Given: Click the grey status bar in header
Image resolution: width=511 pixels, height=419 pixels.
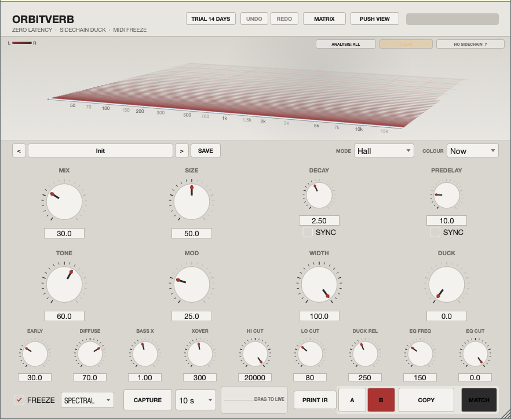Looking at the screenshot, I should (452, 19).
